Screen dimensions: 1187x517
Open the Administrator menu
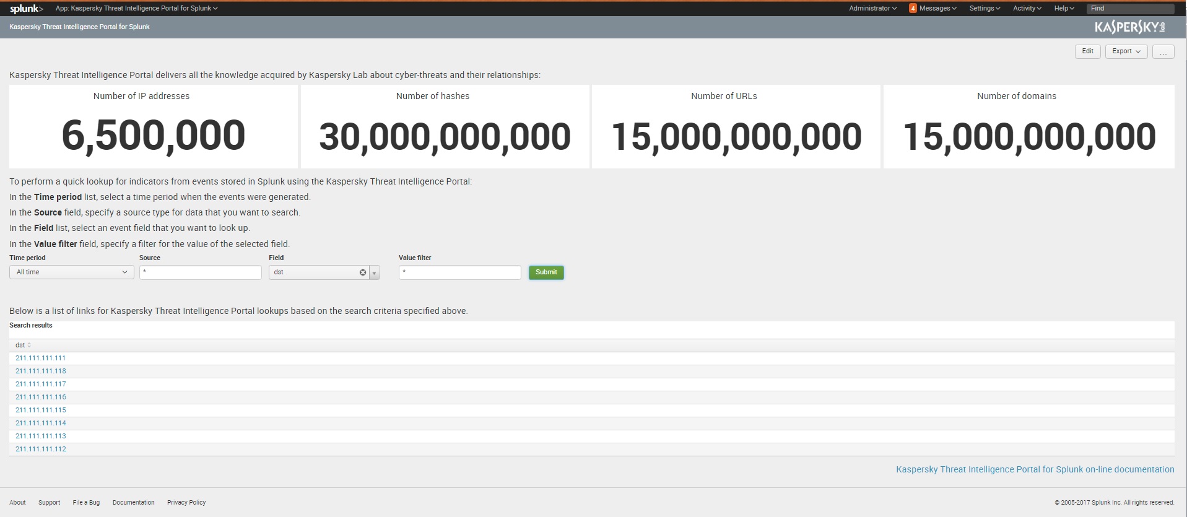[872, 8]
